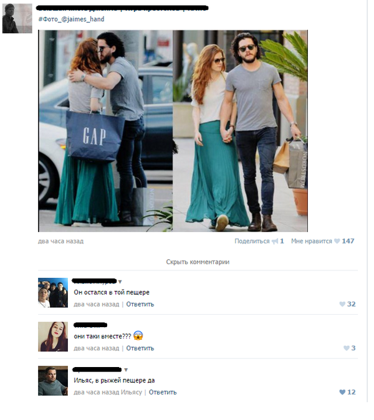Open the right photo of the couple walking
This screenshot has height=420, width=374.
point(241,131)
